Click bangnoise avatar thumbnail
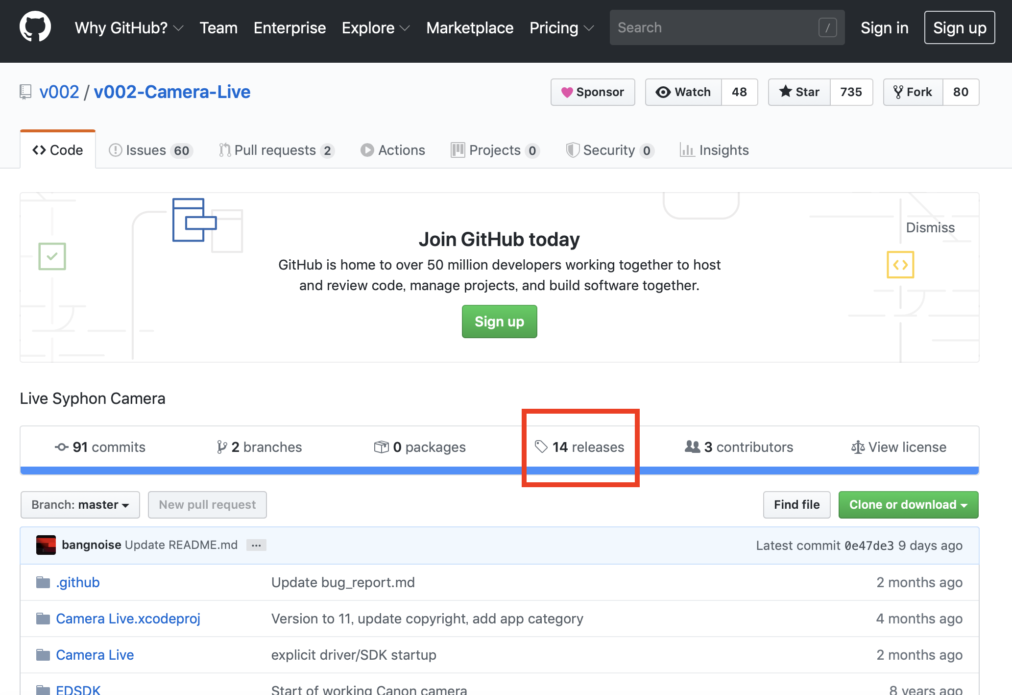Image resolution: width=1012 pixels, height=695 pixels. coord(46,545)
